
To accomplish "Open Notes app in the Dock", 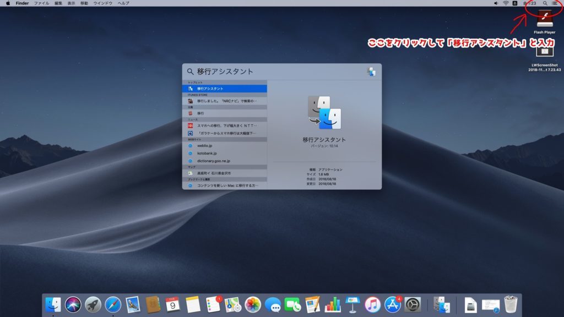I will 193,305.
